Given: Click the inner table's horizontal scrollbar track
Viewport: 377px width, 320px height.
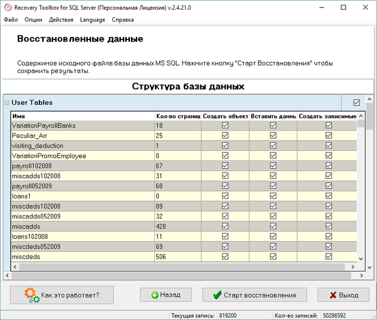Looking at the screenshot, I should click(x=182, y=267).
